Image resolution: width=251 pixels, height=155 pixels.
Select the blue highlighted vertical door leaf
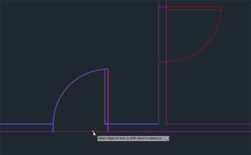pyautogui.click(x=106, y=96)
